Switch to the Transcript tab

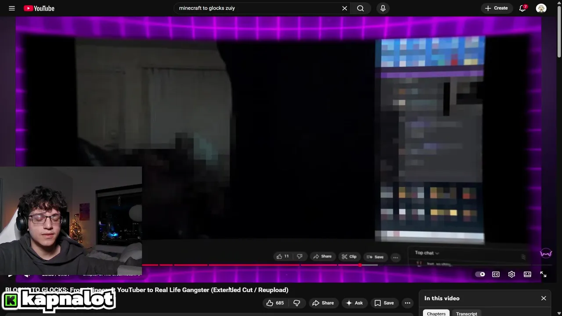tap(466, 313)
